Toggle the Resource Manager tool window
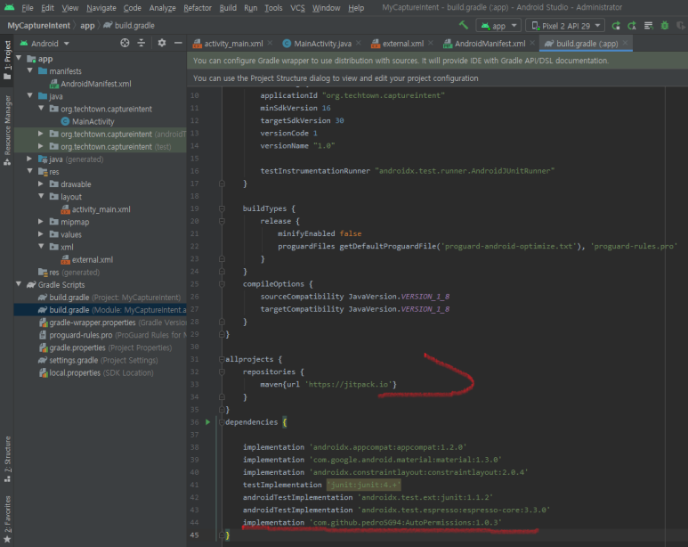Screen dimensions: 688x547 pos(7,130)
